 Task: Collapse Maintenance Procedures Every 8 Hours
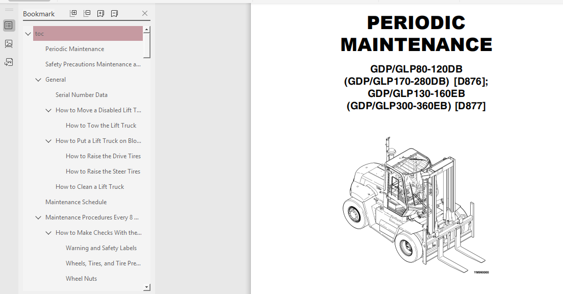[x=38, y=217]
